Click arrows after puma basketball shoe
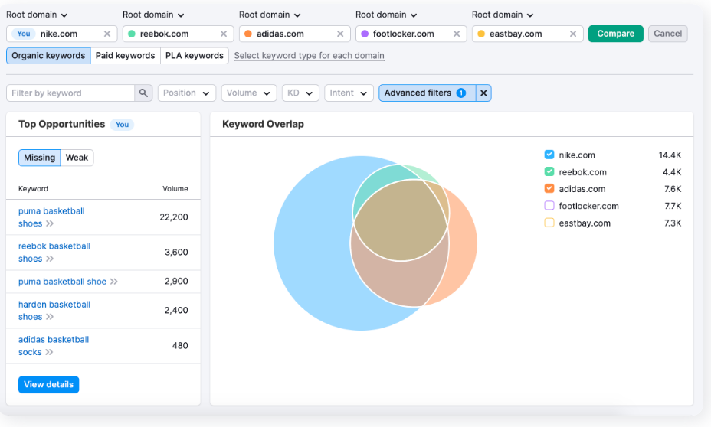 click(114, 282)
